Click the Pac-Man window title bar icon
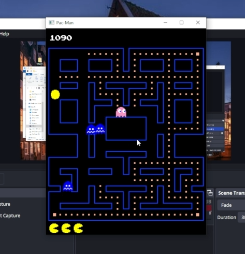245x254 pixels. [51, 22]
